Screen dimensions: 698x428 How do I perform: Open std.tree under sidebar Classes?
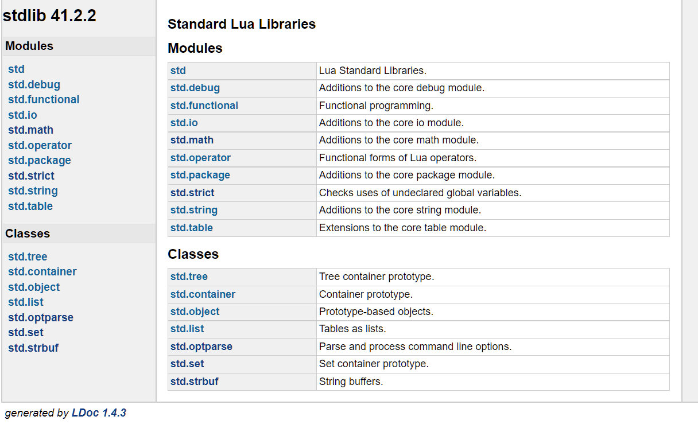(28, 256)
